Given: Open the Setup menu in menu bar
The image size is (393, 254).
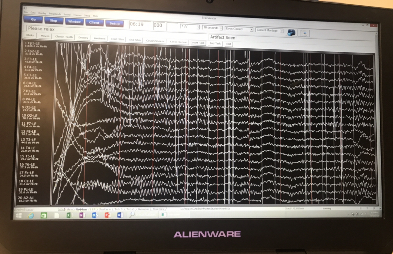Looking at the screenshot, I should click(87, 15).
